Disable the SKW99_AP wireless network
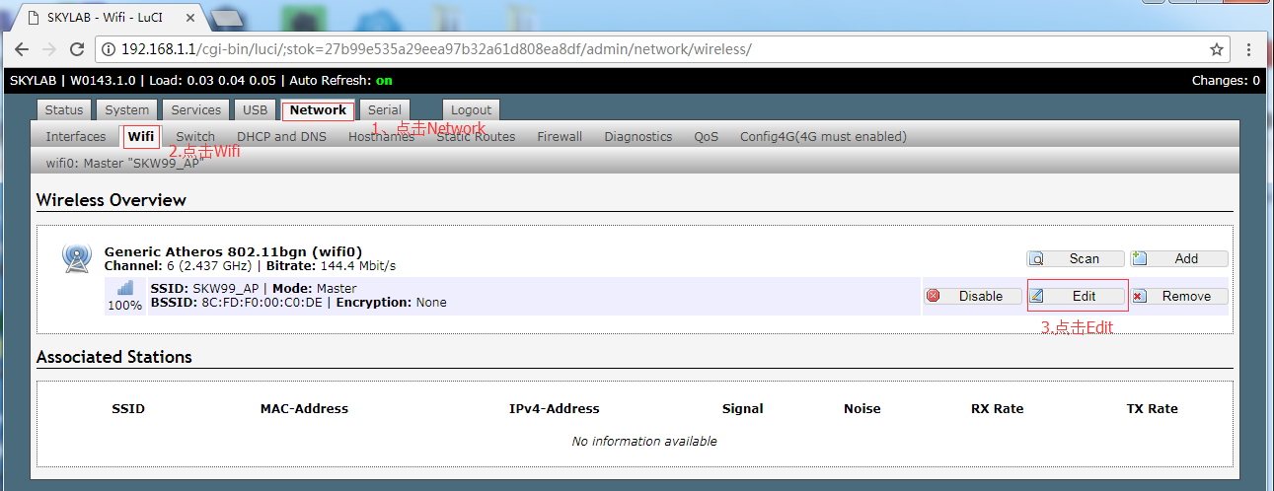1274x491 pixels. 971,296
